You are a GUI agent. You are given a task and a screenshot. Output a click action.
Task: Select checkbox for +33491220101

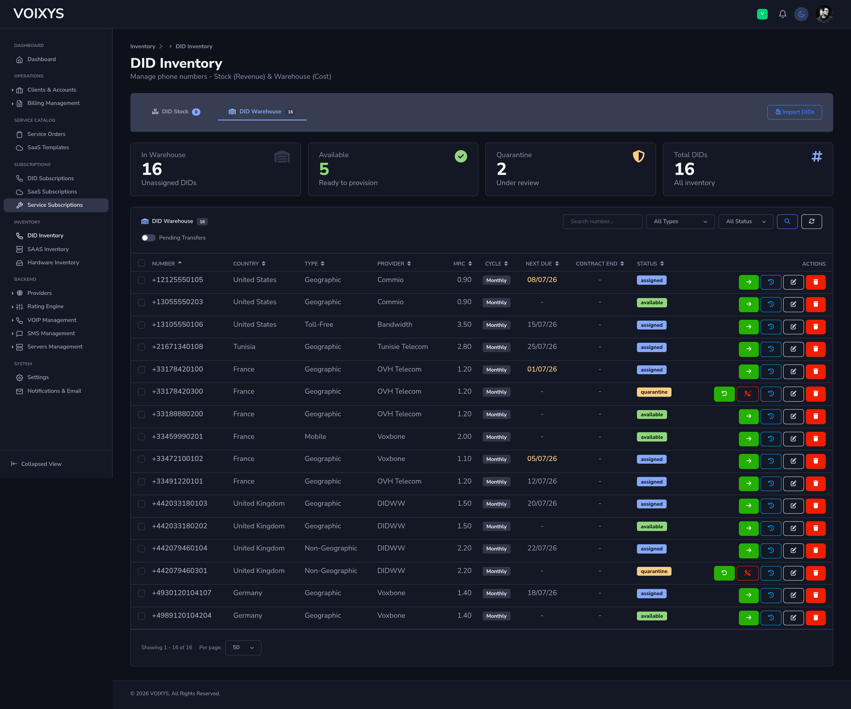[142, 482]
